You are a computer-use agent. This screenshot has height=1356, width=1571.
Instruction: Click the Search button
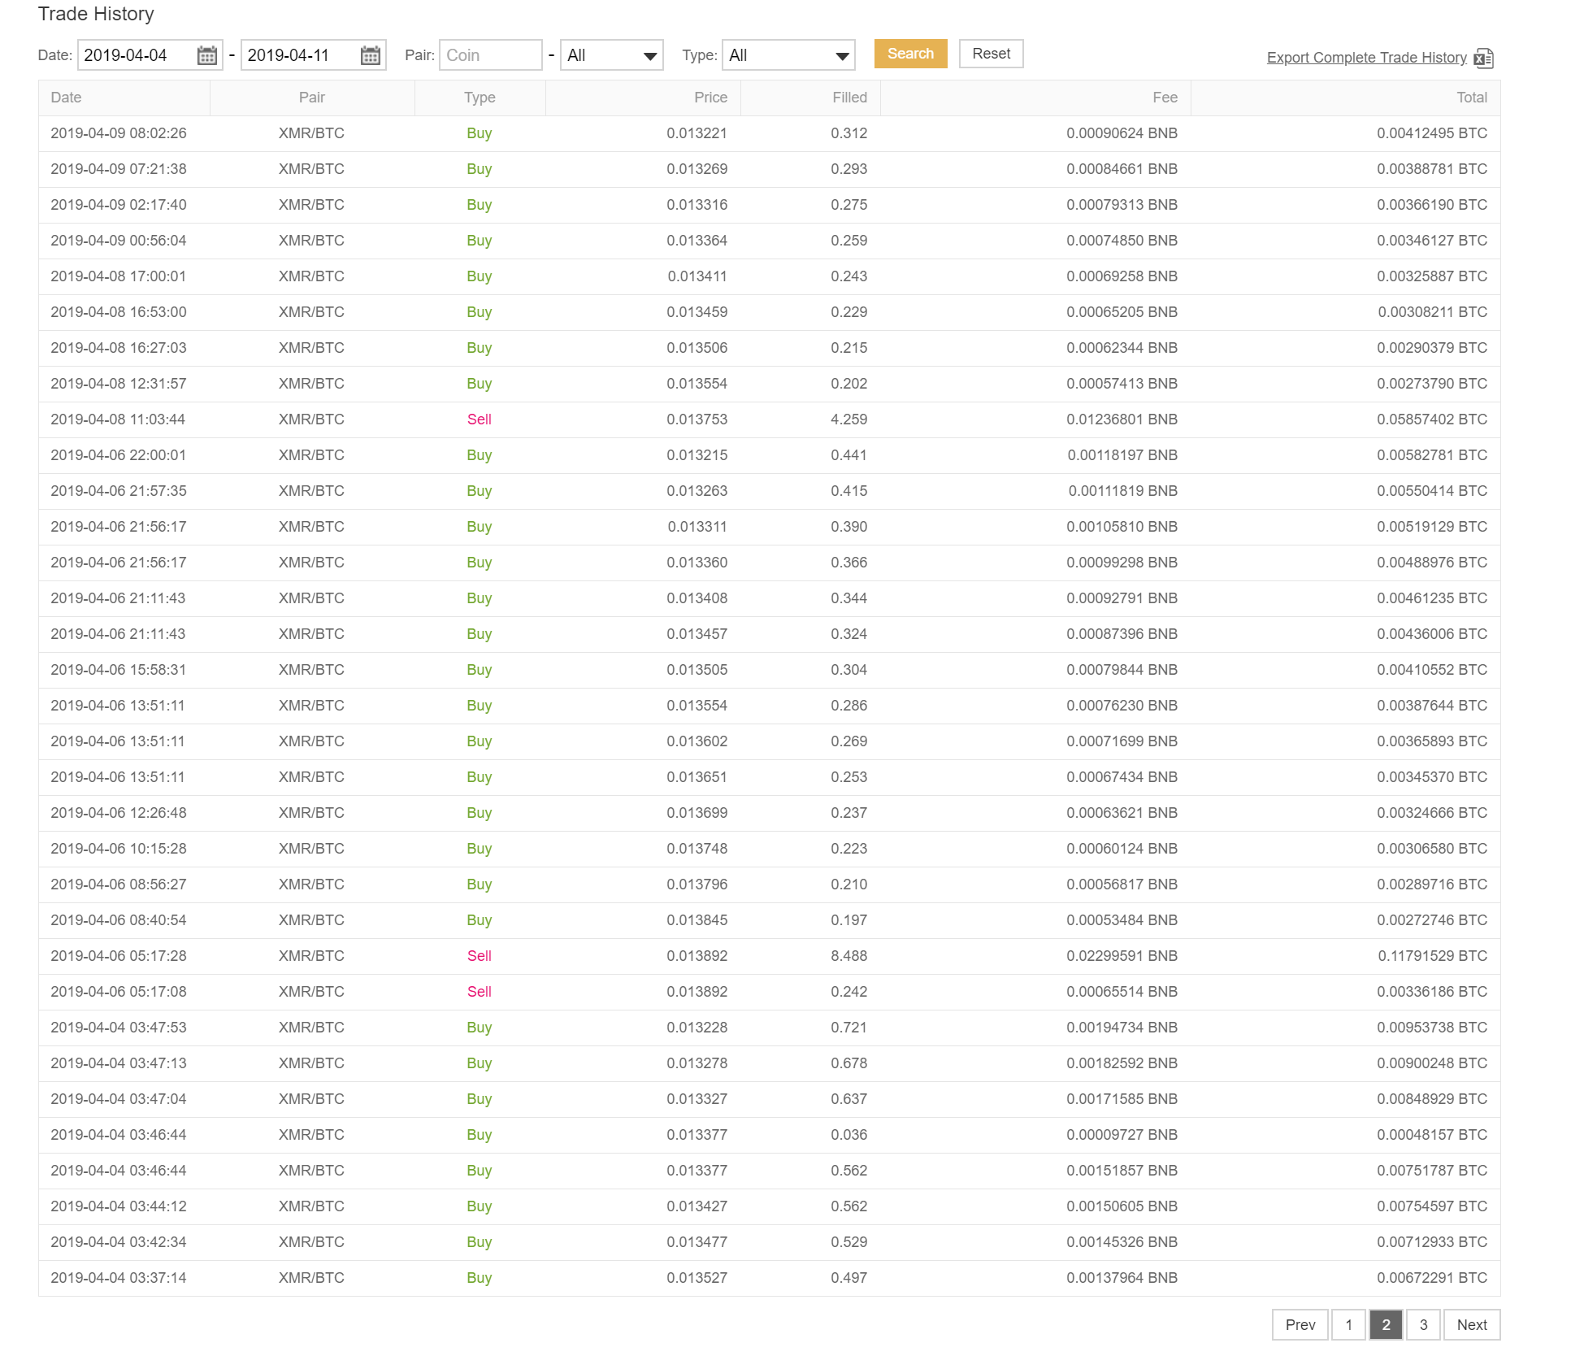point(910,54)
